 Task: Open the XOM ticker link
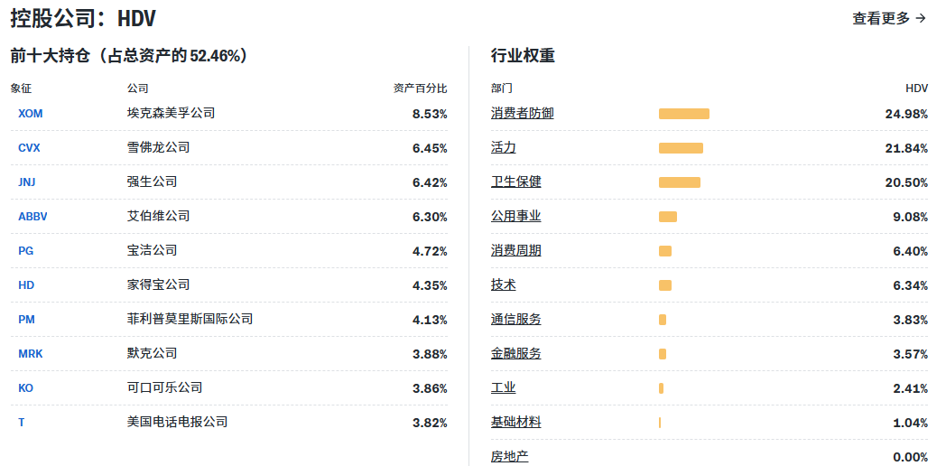coord(31,114)
